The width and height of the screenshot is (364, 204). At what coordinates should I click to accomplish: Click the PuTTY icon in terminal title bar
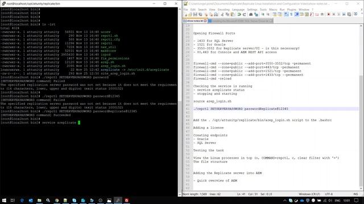3,4
